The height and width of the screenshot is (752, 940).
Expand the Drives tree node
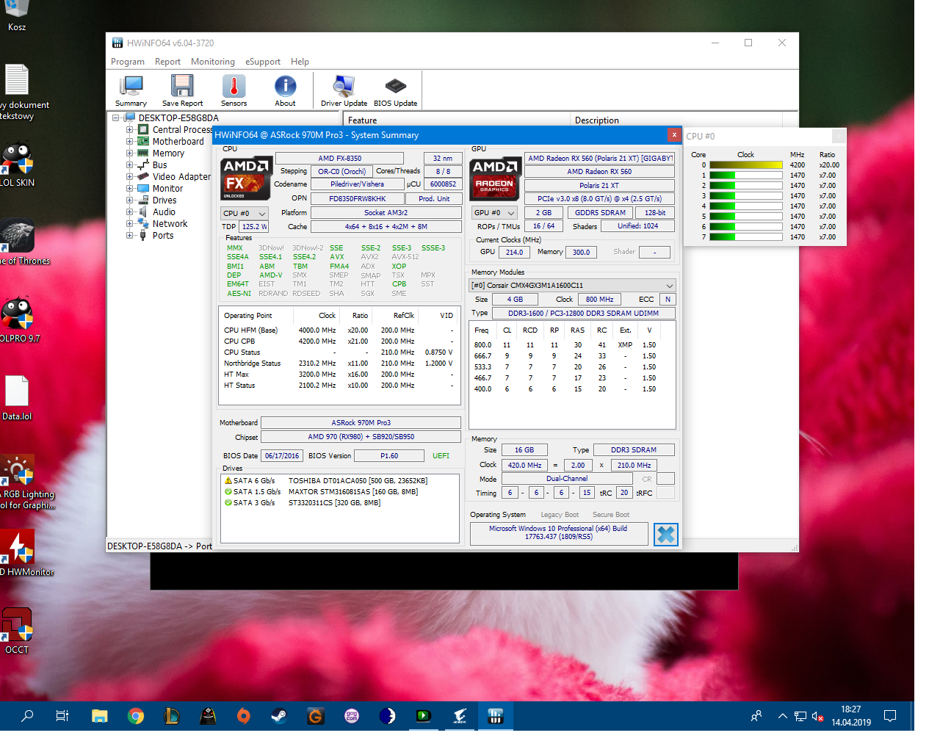pos(129,200)
